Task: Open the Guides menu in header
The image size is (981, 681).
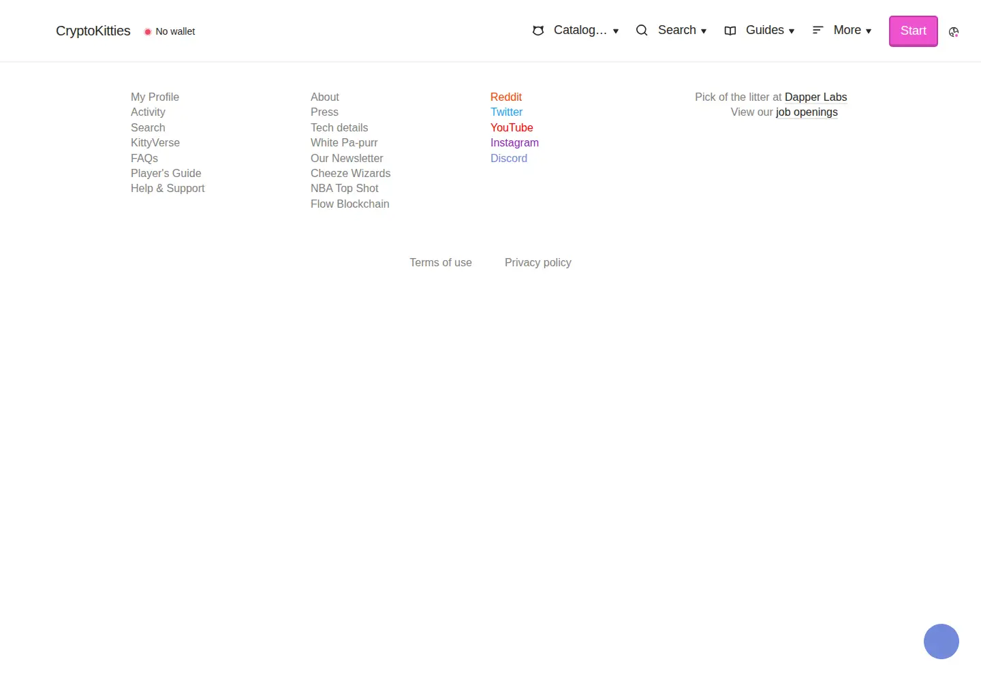Action: [x=760, y=31]
